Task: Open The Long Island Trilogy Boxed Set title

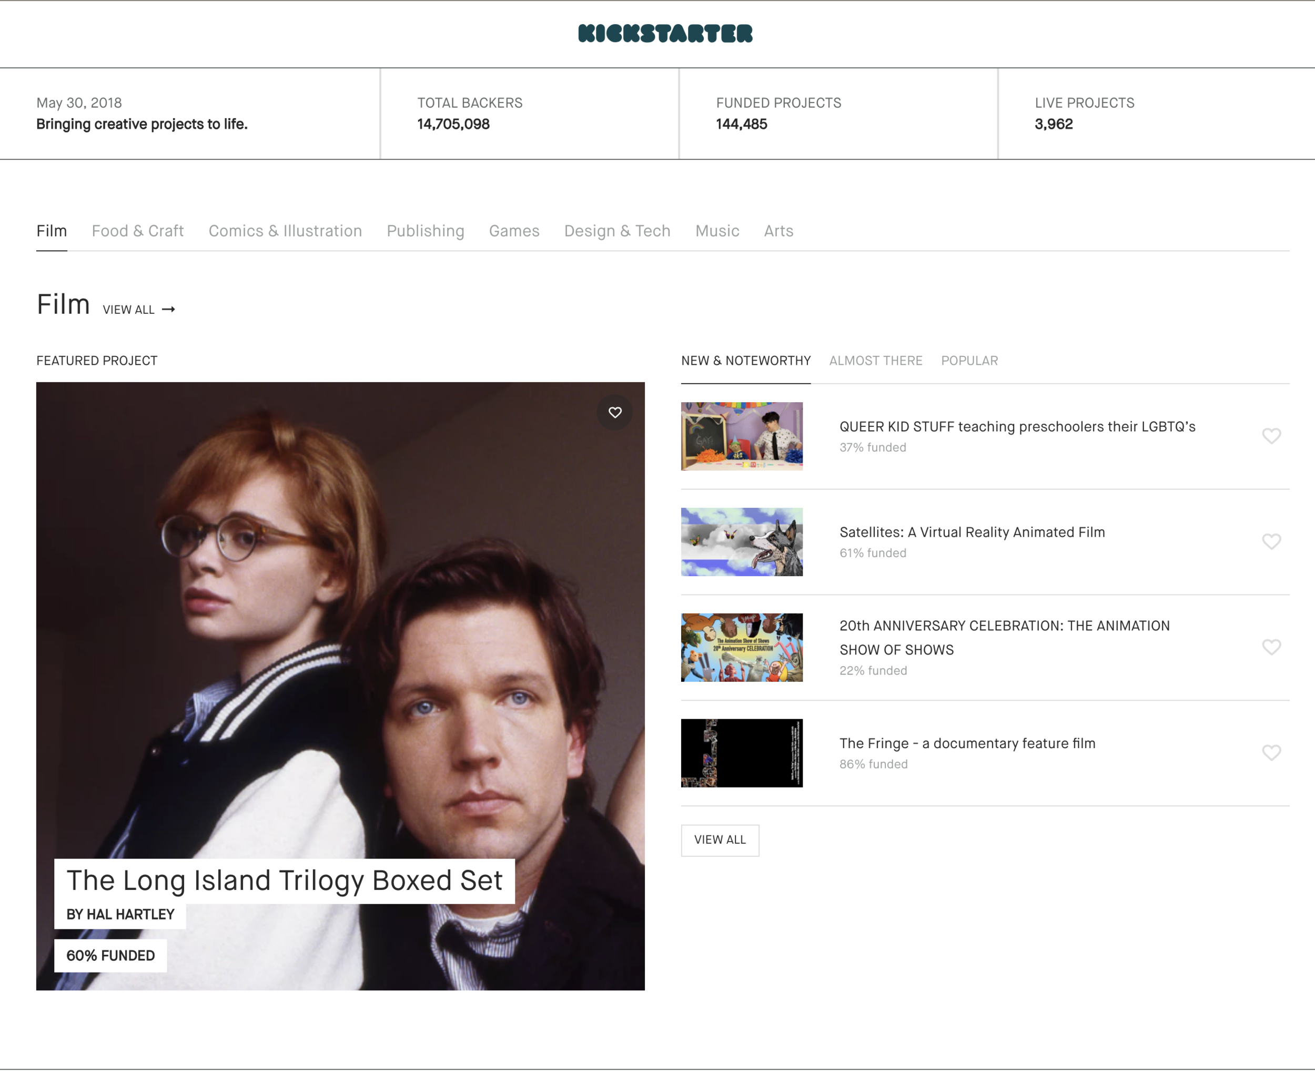Action: click(x=285, y=881)
